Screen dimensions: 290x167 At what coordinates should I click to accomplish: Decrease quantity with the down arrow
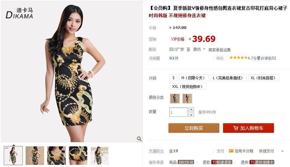click(x=191, y=115)
